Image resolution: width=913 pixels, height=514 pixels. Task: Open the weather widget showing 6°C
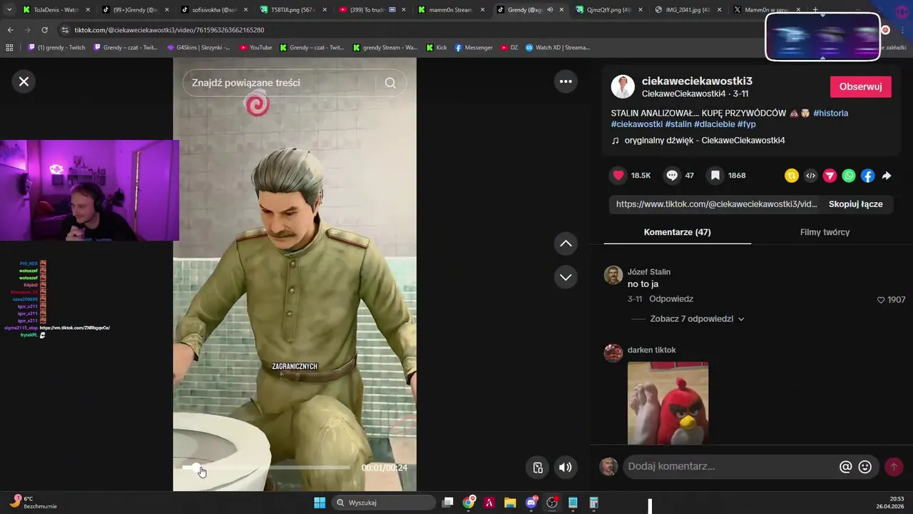[x=32, y=502]
